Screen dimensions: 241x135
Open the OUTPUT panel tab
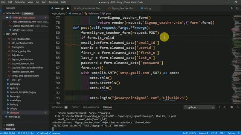[75, 107]
